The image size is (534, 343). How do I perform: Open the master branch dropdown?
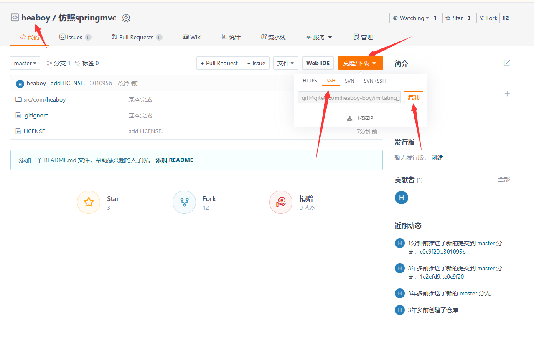point(25,63)
